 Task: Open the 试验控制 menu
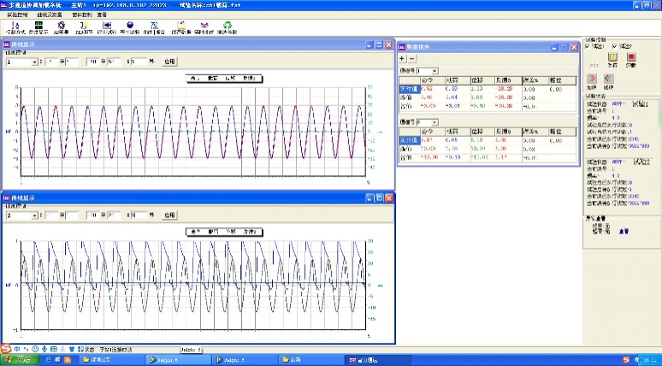17,15
